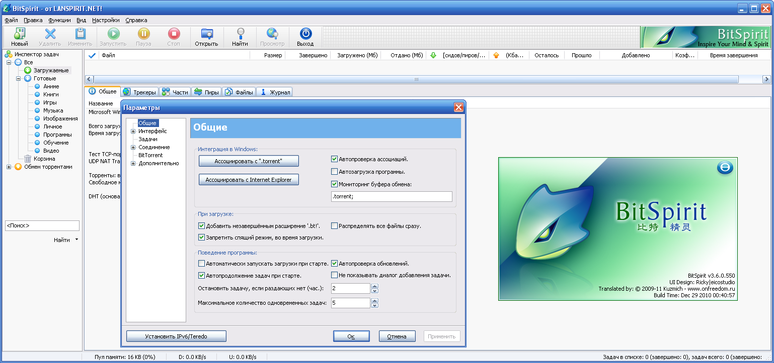This screenshot has height=363, width=774.
Task: Open the Функции menu
Action: (x=59, y=20)
